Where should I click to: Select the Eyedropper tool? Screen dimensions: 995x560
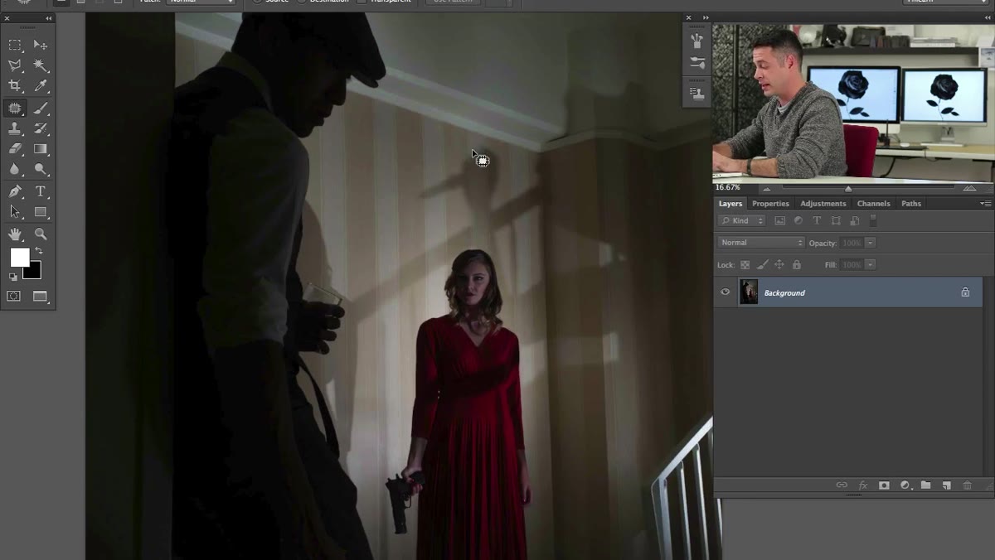pos(41,86)
